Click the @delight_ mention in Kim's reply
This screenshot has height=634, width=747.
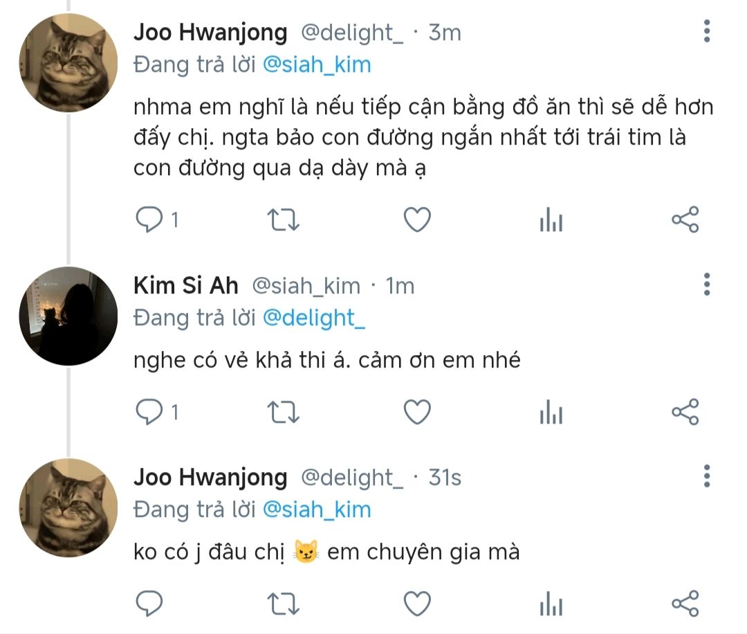(x=314, y=318)
